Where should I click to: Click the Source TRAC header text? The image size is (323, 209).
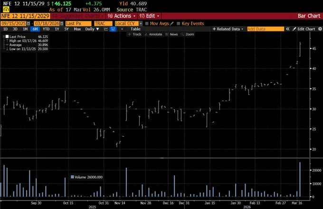click(x=132, y=9)
